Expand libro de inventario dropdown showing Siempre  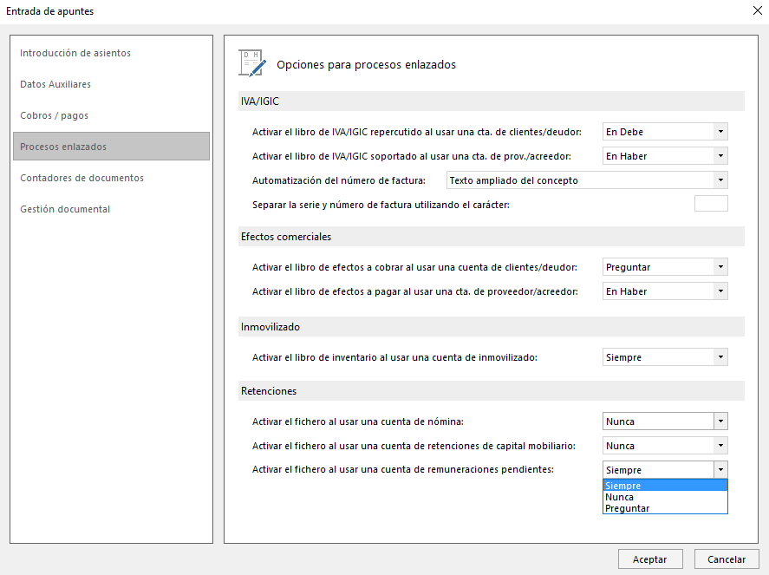(665, 357)
